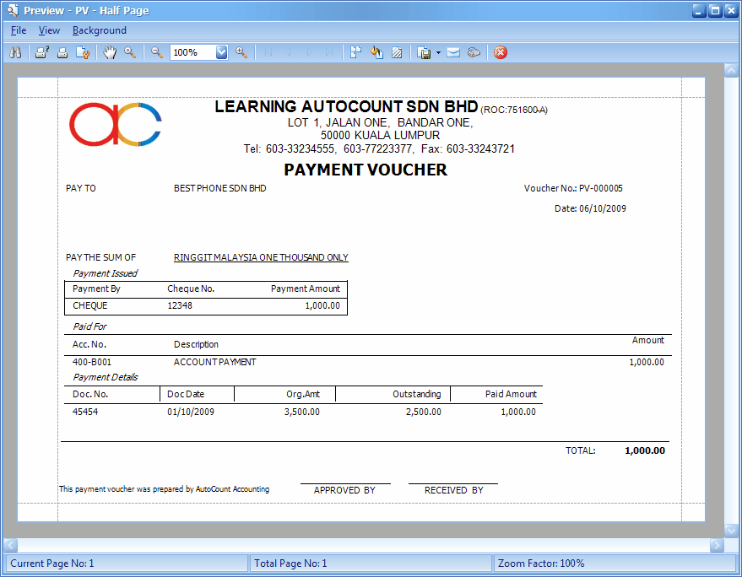Image resolution: width=742 pixels, height=577 pixels.
Task: Click the binoculars Search icon
Action: (x=15, y=52)
